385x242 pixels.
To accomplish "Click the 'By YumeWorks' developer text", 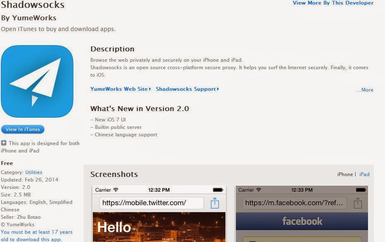I will click(x=29, y=18).
